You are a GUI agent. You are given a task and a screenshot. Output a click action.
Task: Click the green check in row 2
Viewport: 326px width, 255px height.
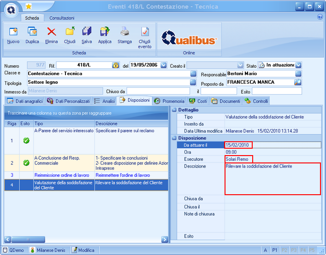tap(26, 162)
